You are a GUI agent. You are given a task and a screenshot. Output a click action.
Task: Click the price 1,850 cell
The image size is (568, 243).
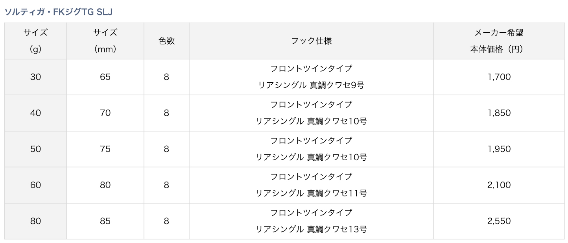pyautogui.click(x=499, y=113)
